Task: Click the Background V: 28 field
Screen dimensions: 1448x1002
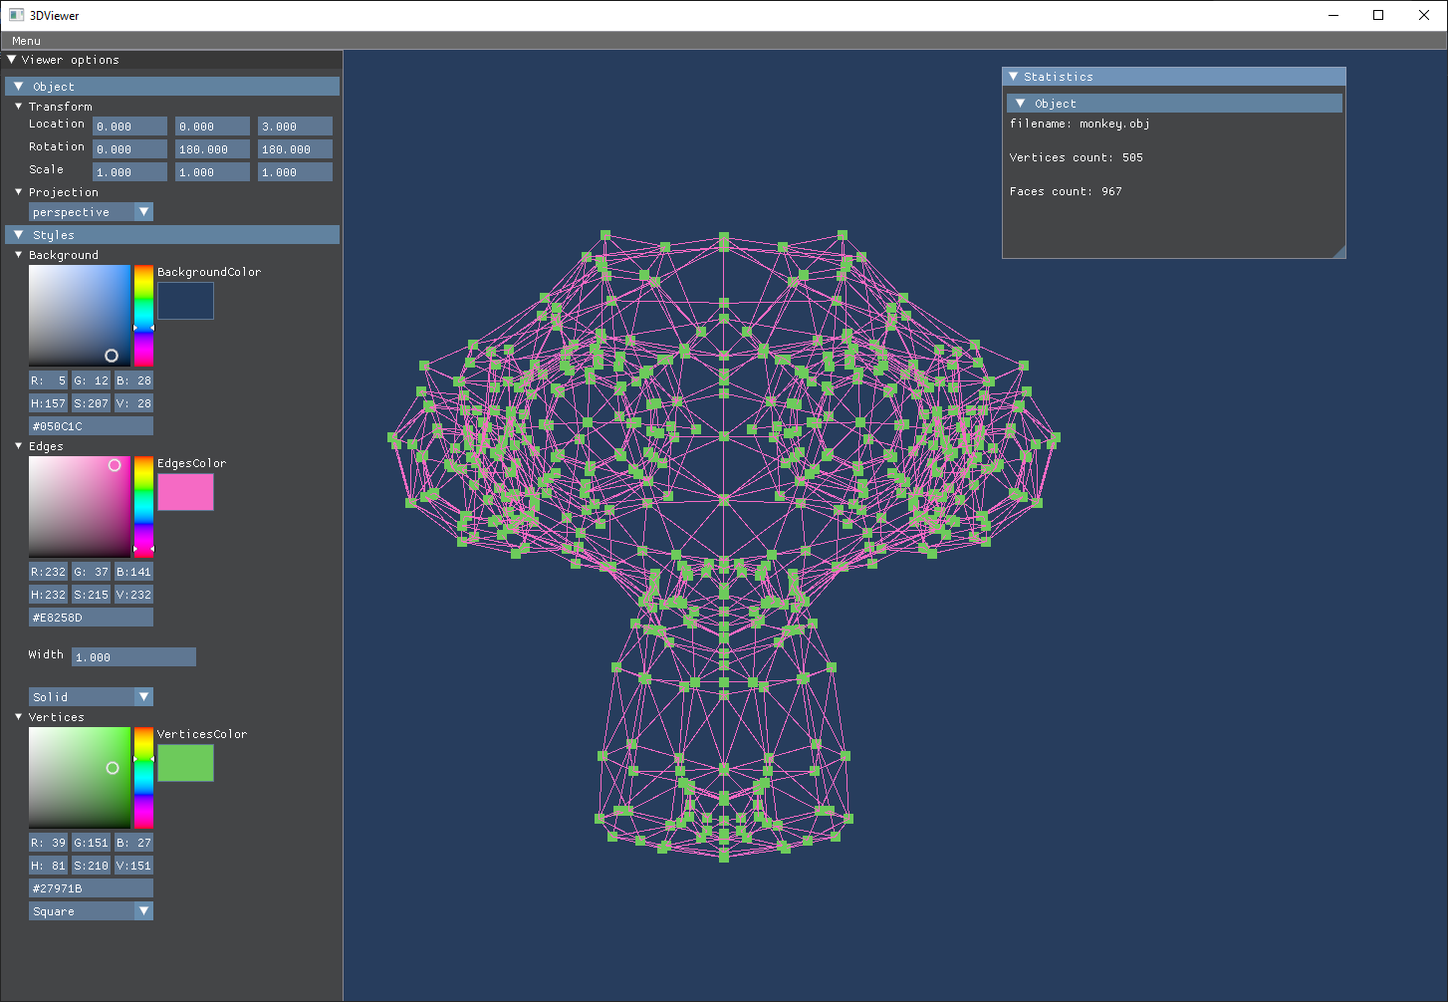Action: tap(133, 403)
